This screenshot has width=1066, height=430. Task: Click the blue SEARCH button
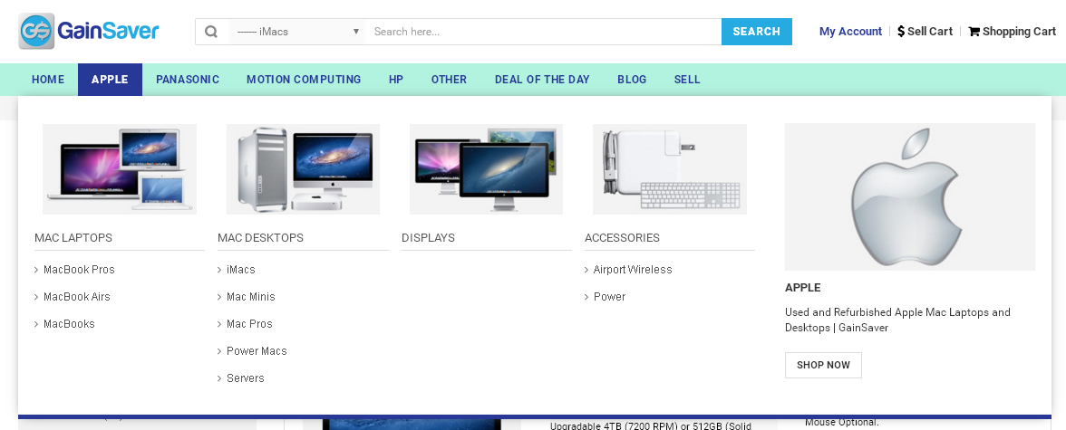[x=757, y=32]
